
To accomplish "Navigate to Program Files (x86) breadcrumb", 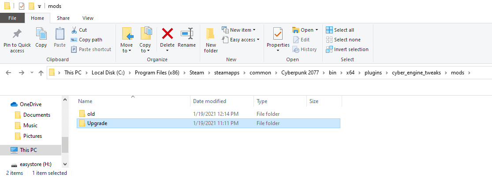I will [x=157, y=73].
